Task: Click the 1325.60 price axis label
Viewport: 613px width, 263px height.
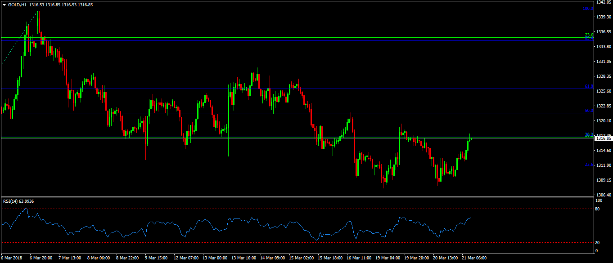Action: 603,91
